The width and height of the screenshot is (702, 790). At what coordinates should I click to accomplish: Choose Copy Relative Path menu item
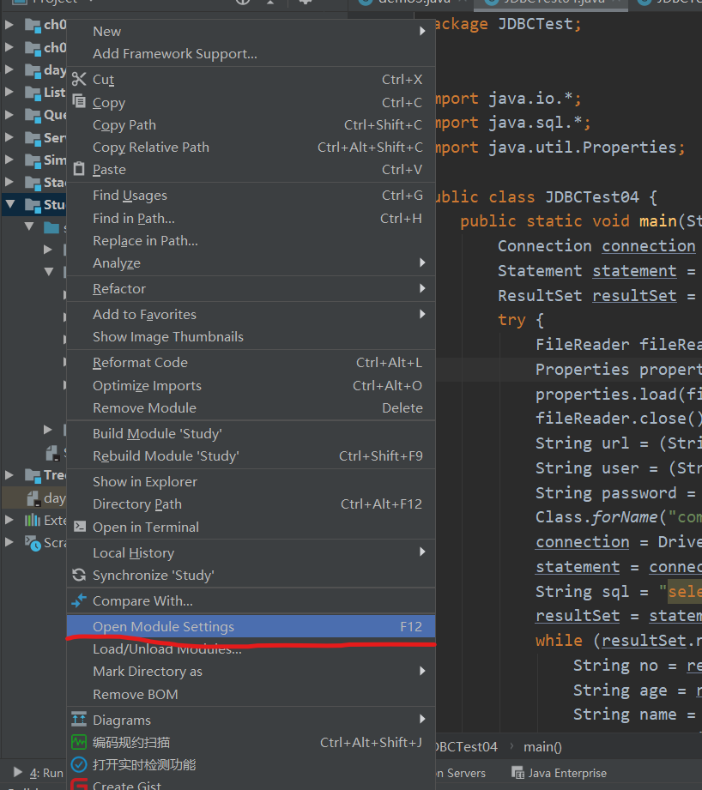[251, 148]
